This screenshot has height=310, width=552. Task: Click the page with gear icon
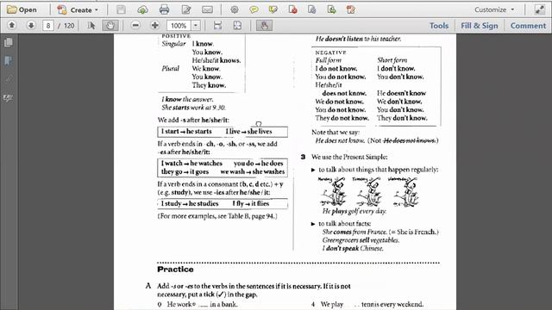tap(312, 9)
